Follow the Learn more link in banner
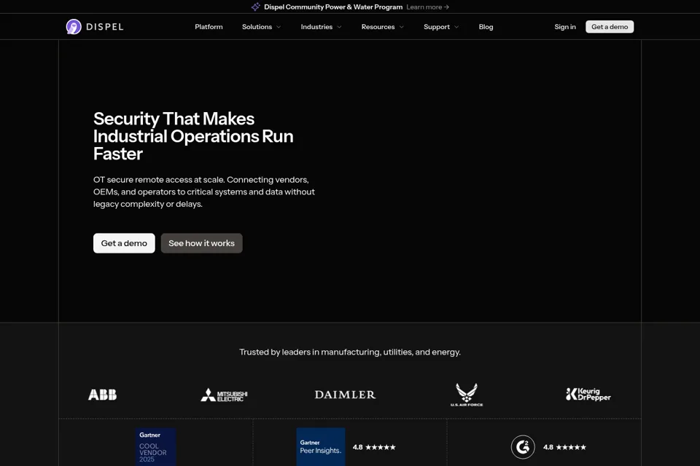Viewport: 700px width, 466px height. 427,7
